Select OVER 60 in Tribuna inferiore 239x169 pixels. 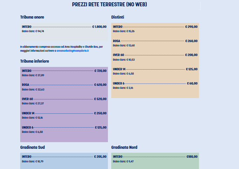click(27, 99)
